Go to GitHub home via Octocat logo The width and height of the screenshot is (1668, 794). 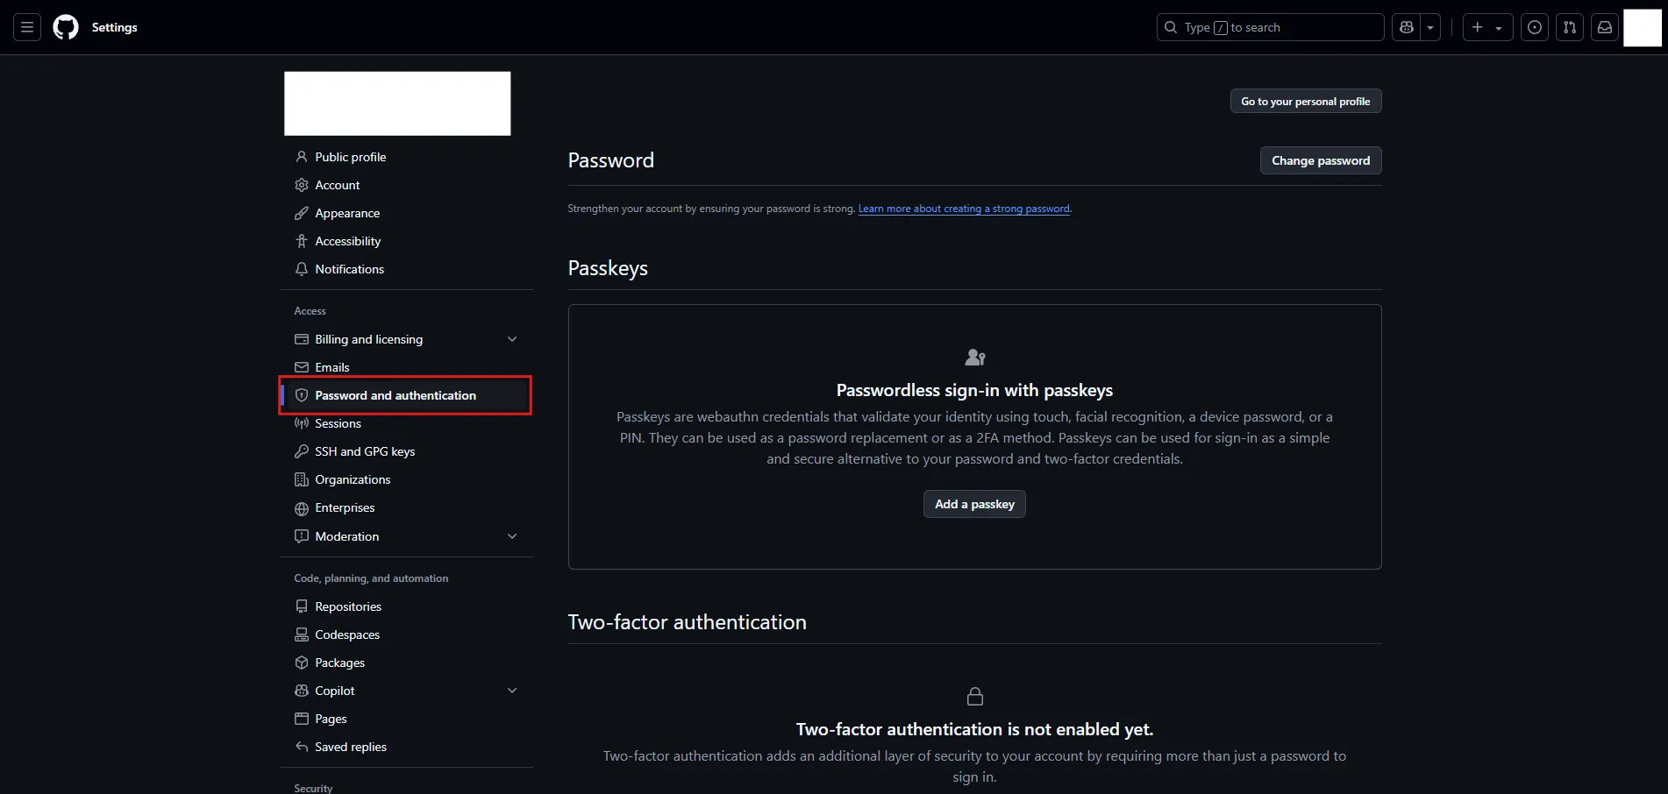(x=66, y=27)
